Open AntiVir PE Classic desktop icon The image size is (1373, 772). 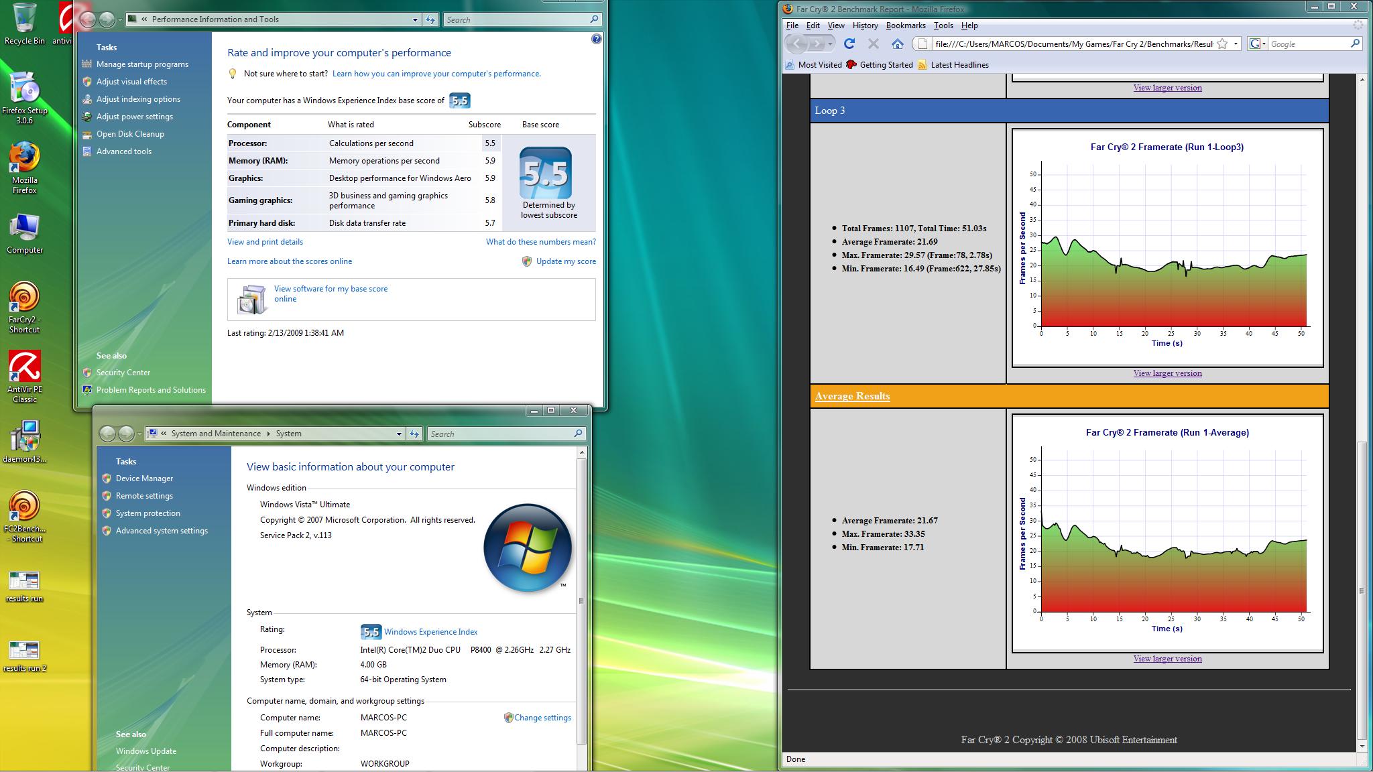[x=24, y=377]
